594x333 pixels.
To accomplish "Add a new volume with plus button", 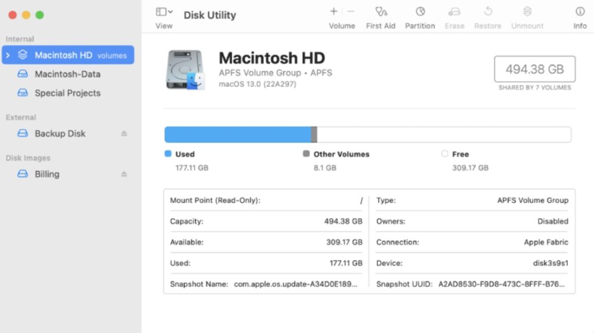I will pos(334,12).
